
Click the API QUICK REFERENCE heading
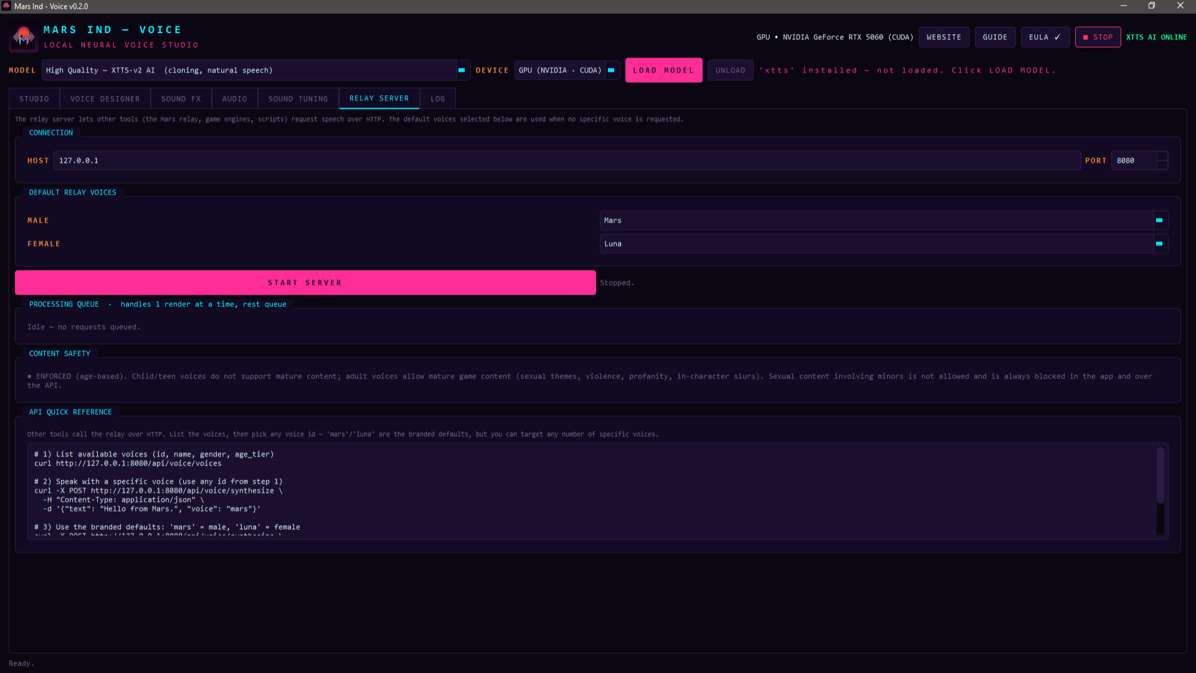coord(70,412)
